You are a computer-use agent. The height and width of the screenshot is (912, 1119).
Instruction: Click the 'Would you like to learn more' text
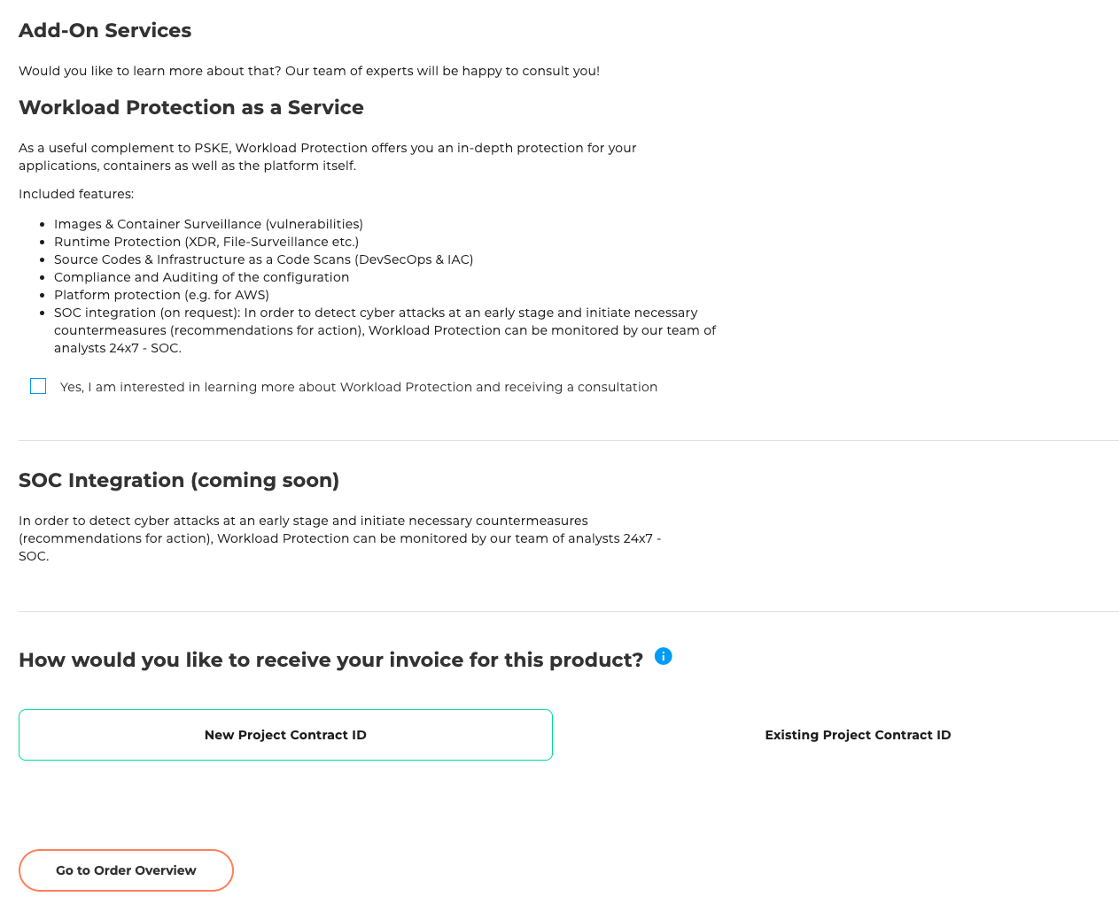(308, 71)
